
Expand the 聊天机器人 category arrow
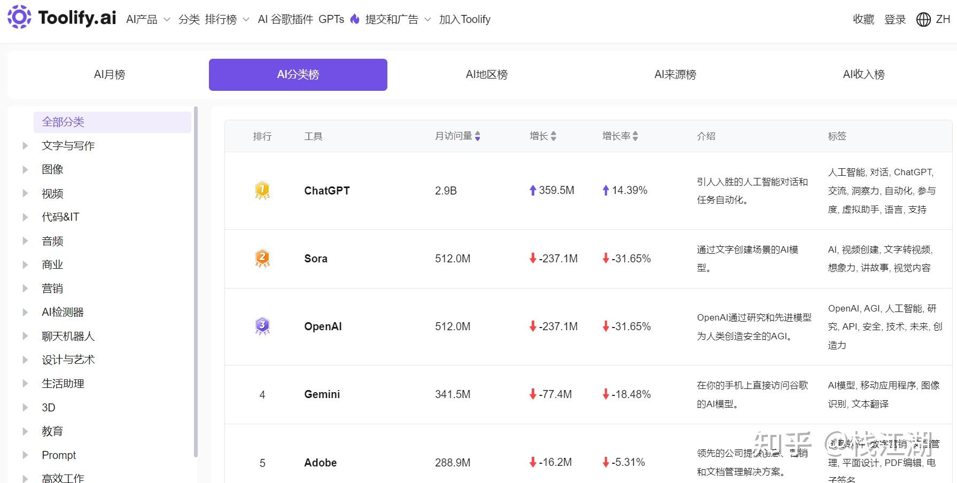click(x=25, y=336)
